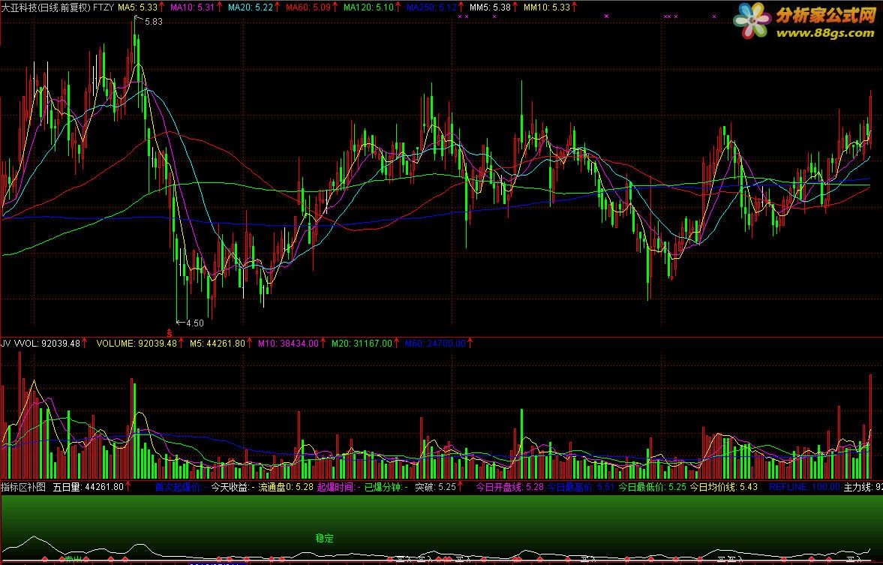Select the MM10: 5.33 indicator value

pyautogui.click(x=546, y=8)
